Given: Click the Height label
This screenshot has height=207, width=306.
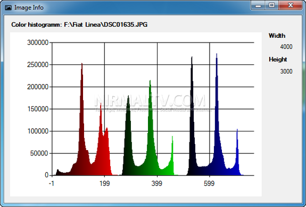Looking at the screenshot, I should coord(278,59).
